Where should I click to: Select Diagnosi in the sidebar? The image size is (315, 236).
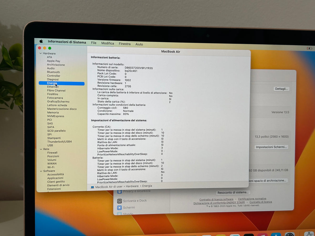(x=53, y=79)
